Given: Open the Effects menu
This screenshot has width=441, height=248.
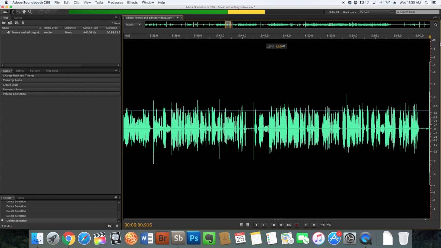Looking at the screenshot, I should coord(132,2).
